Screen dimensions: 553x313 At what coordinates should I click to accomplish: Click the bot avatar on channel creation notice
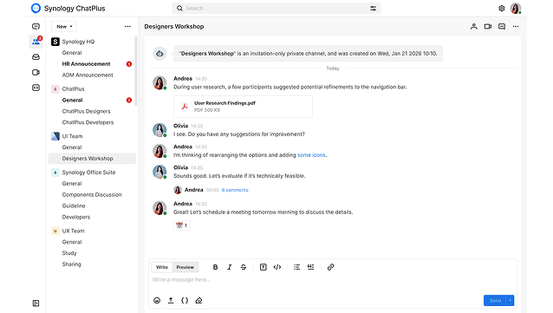[159, 54]
